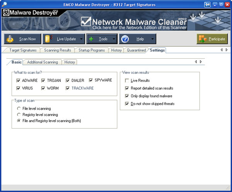Open the Tools dropdown arrow
Screen dimensions: 232x192
click(114, 39)
